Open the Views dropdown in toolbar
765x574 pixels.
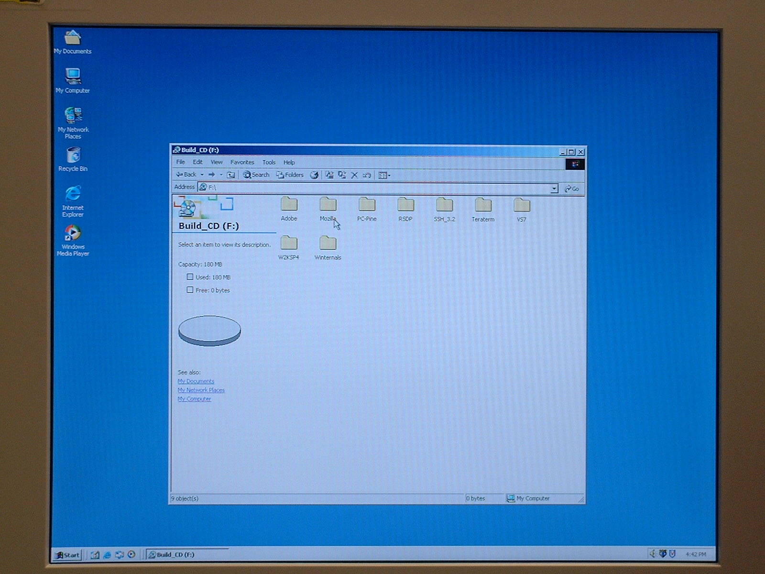384,176
